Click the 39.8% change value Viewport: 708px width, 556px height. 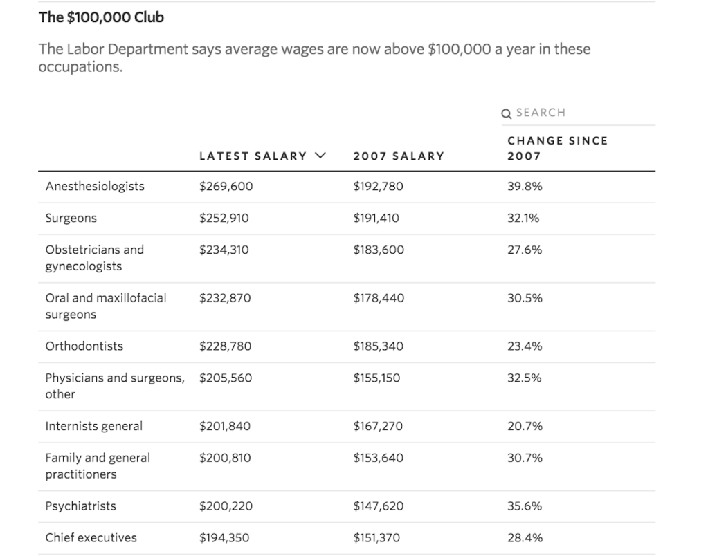525,187
